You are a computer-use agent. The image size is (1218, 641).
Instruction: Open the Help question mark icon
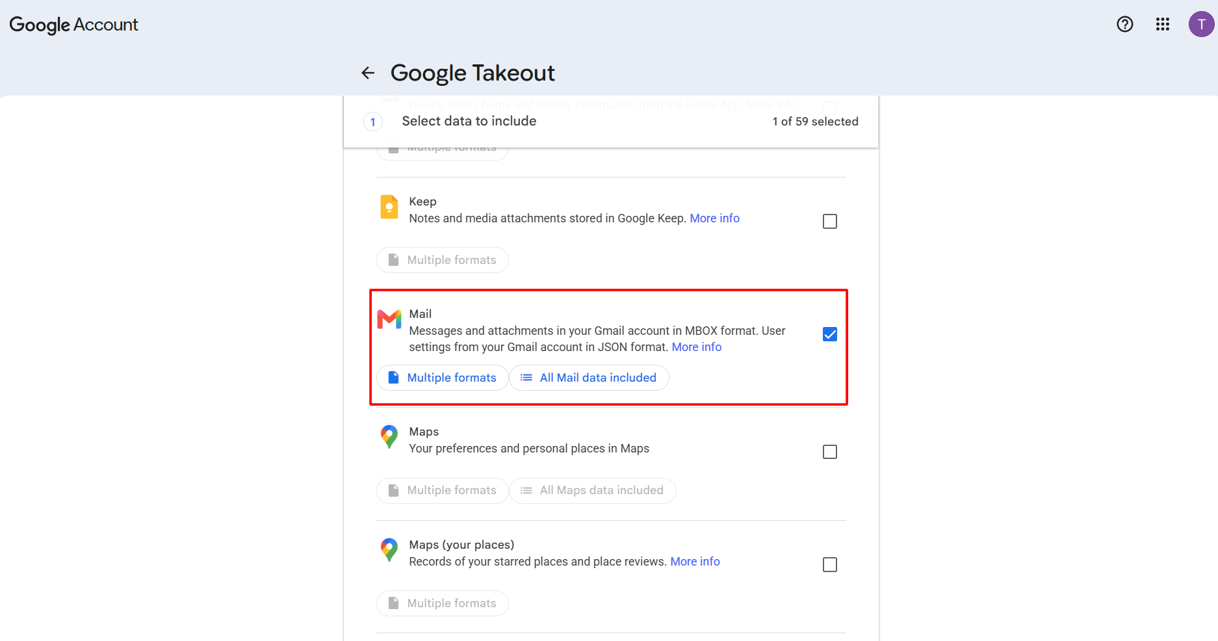pyautogui.click(x=1124, y=24)
